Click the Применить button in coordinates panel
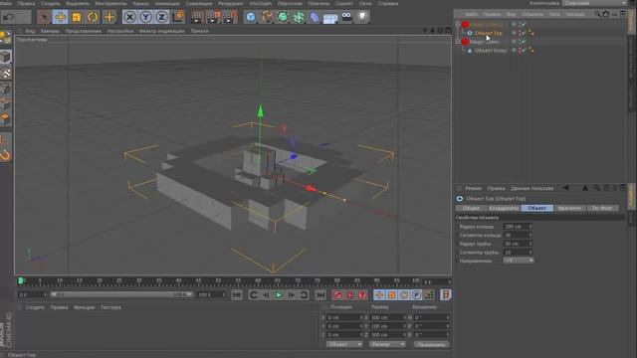 click(x=431, y=345)
